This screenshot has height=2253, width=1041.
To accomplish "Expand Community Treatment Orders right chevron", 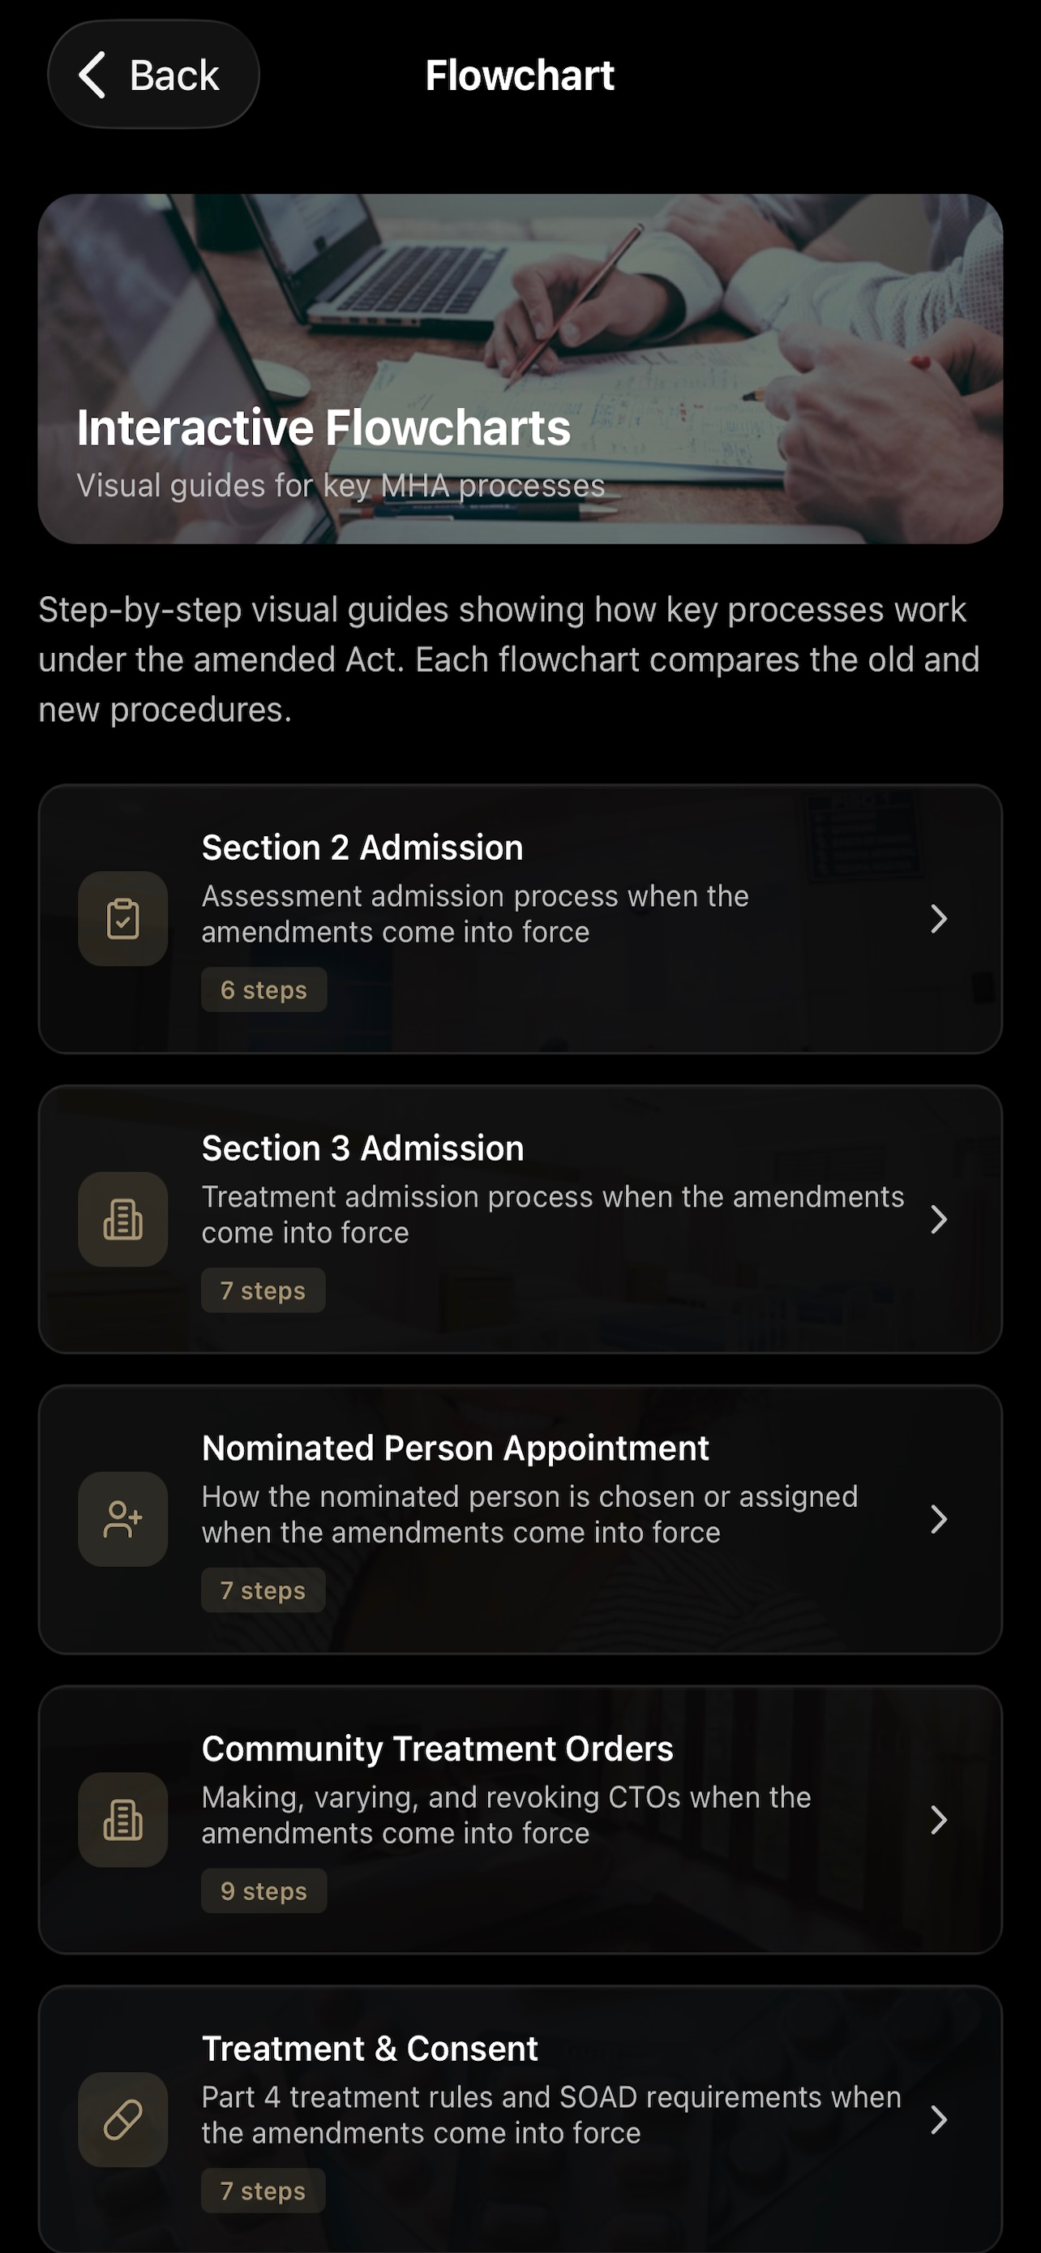I will [x=939, y=1820].
